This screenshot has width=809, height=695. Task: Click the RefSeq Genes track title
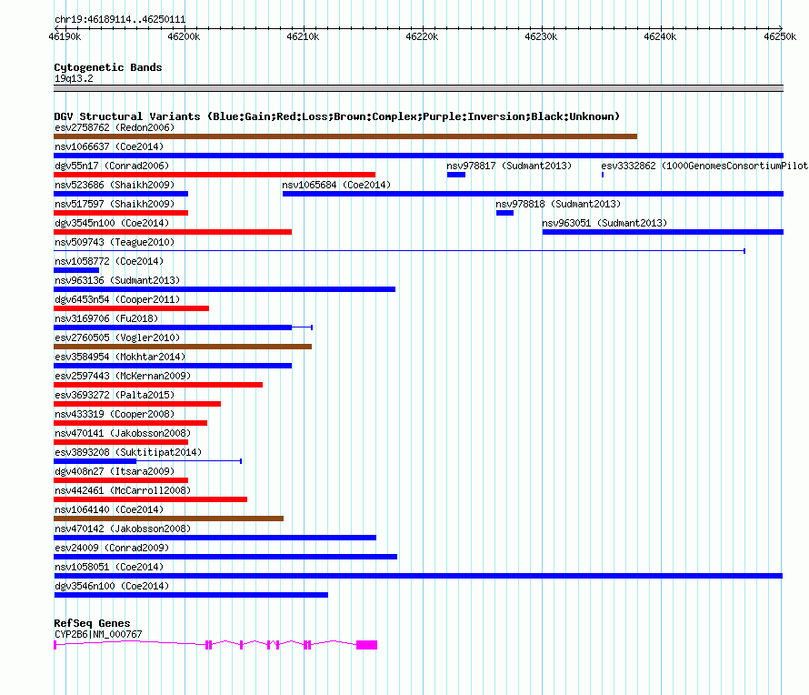92,623
